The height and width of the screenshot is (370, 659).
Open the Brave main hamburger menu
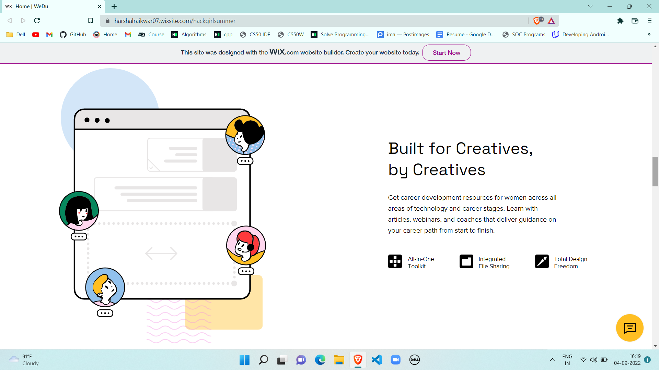point(649,21)
